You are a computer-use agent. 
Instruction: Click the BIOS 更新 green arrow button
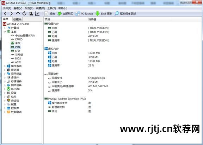point(104,14)
